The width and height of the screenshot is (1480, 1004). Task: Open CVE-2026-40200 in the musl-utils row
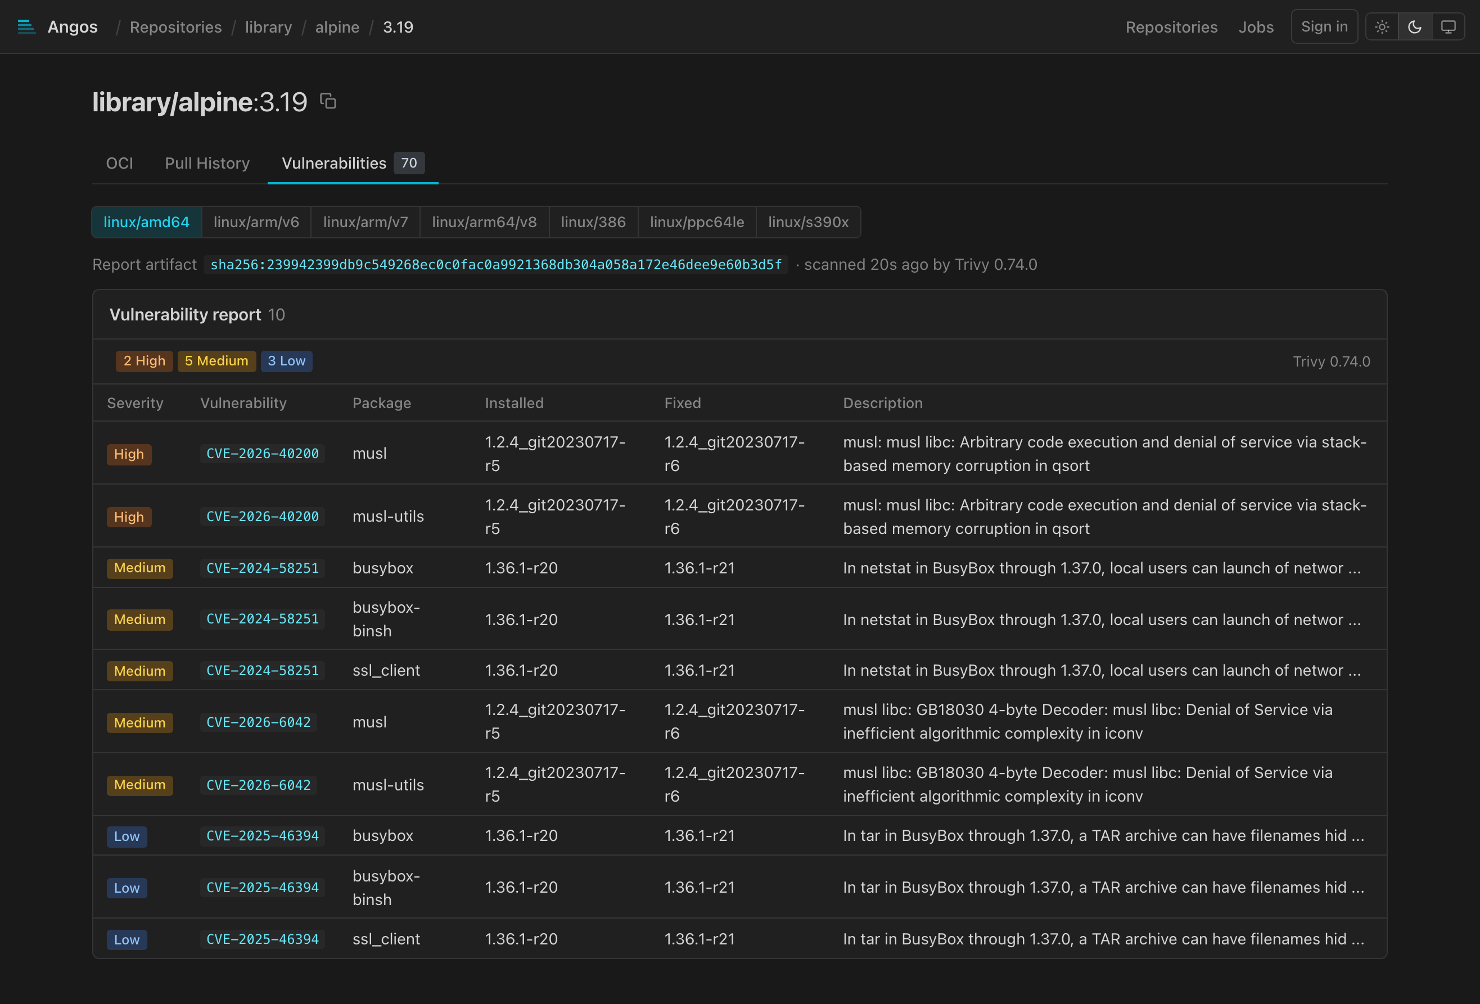[263, 516]
